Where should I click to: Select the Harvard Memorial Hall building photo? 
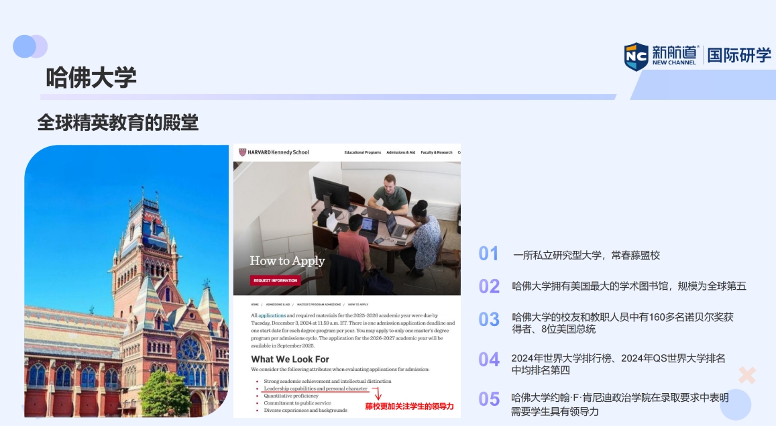(x=126, y=281)
